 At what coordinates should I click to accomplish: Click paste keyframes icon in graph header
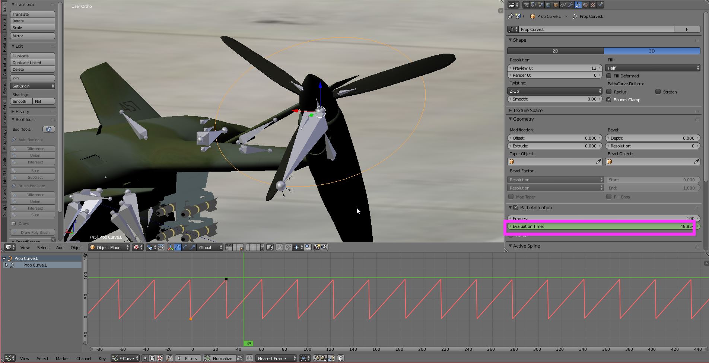(x=323, y=358)
